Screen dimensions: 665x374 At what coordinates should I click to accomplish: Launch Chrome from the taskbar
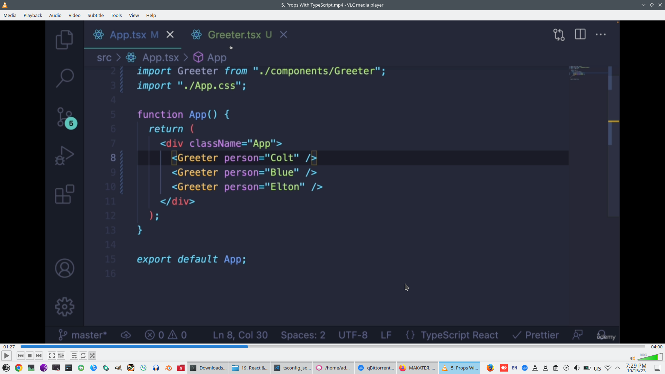click(x=19, y=368)
